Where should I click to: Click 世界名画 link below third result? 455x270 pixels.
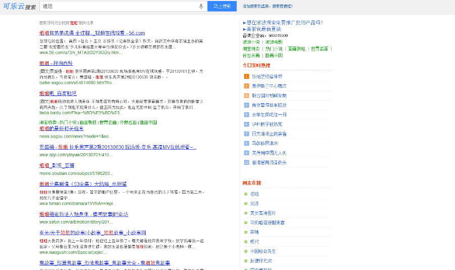[108, 122]
